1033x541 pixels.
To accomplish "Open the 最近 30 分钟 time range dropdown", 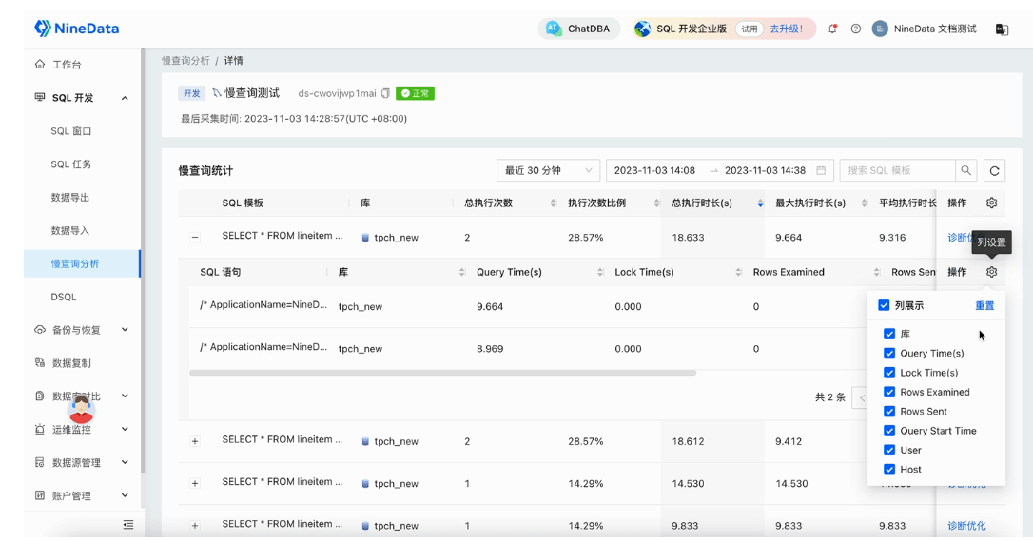I will point(548,171).
